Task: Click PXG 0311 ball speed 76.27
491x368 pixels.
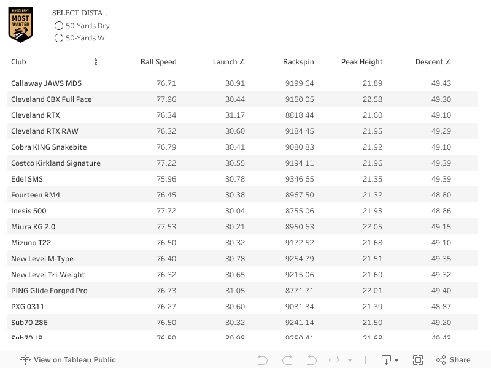Action: (x=166, y=307)
